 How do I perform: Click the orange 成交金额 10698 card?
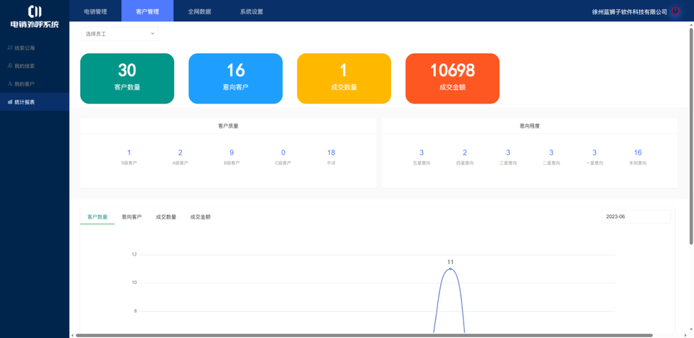(x=452, y=78)
